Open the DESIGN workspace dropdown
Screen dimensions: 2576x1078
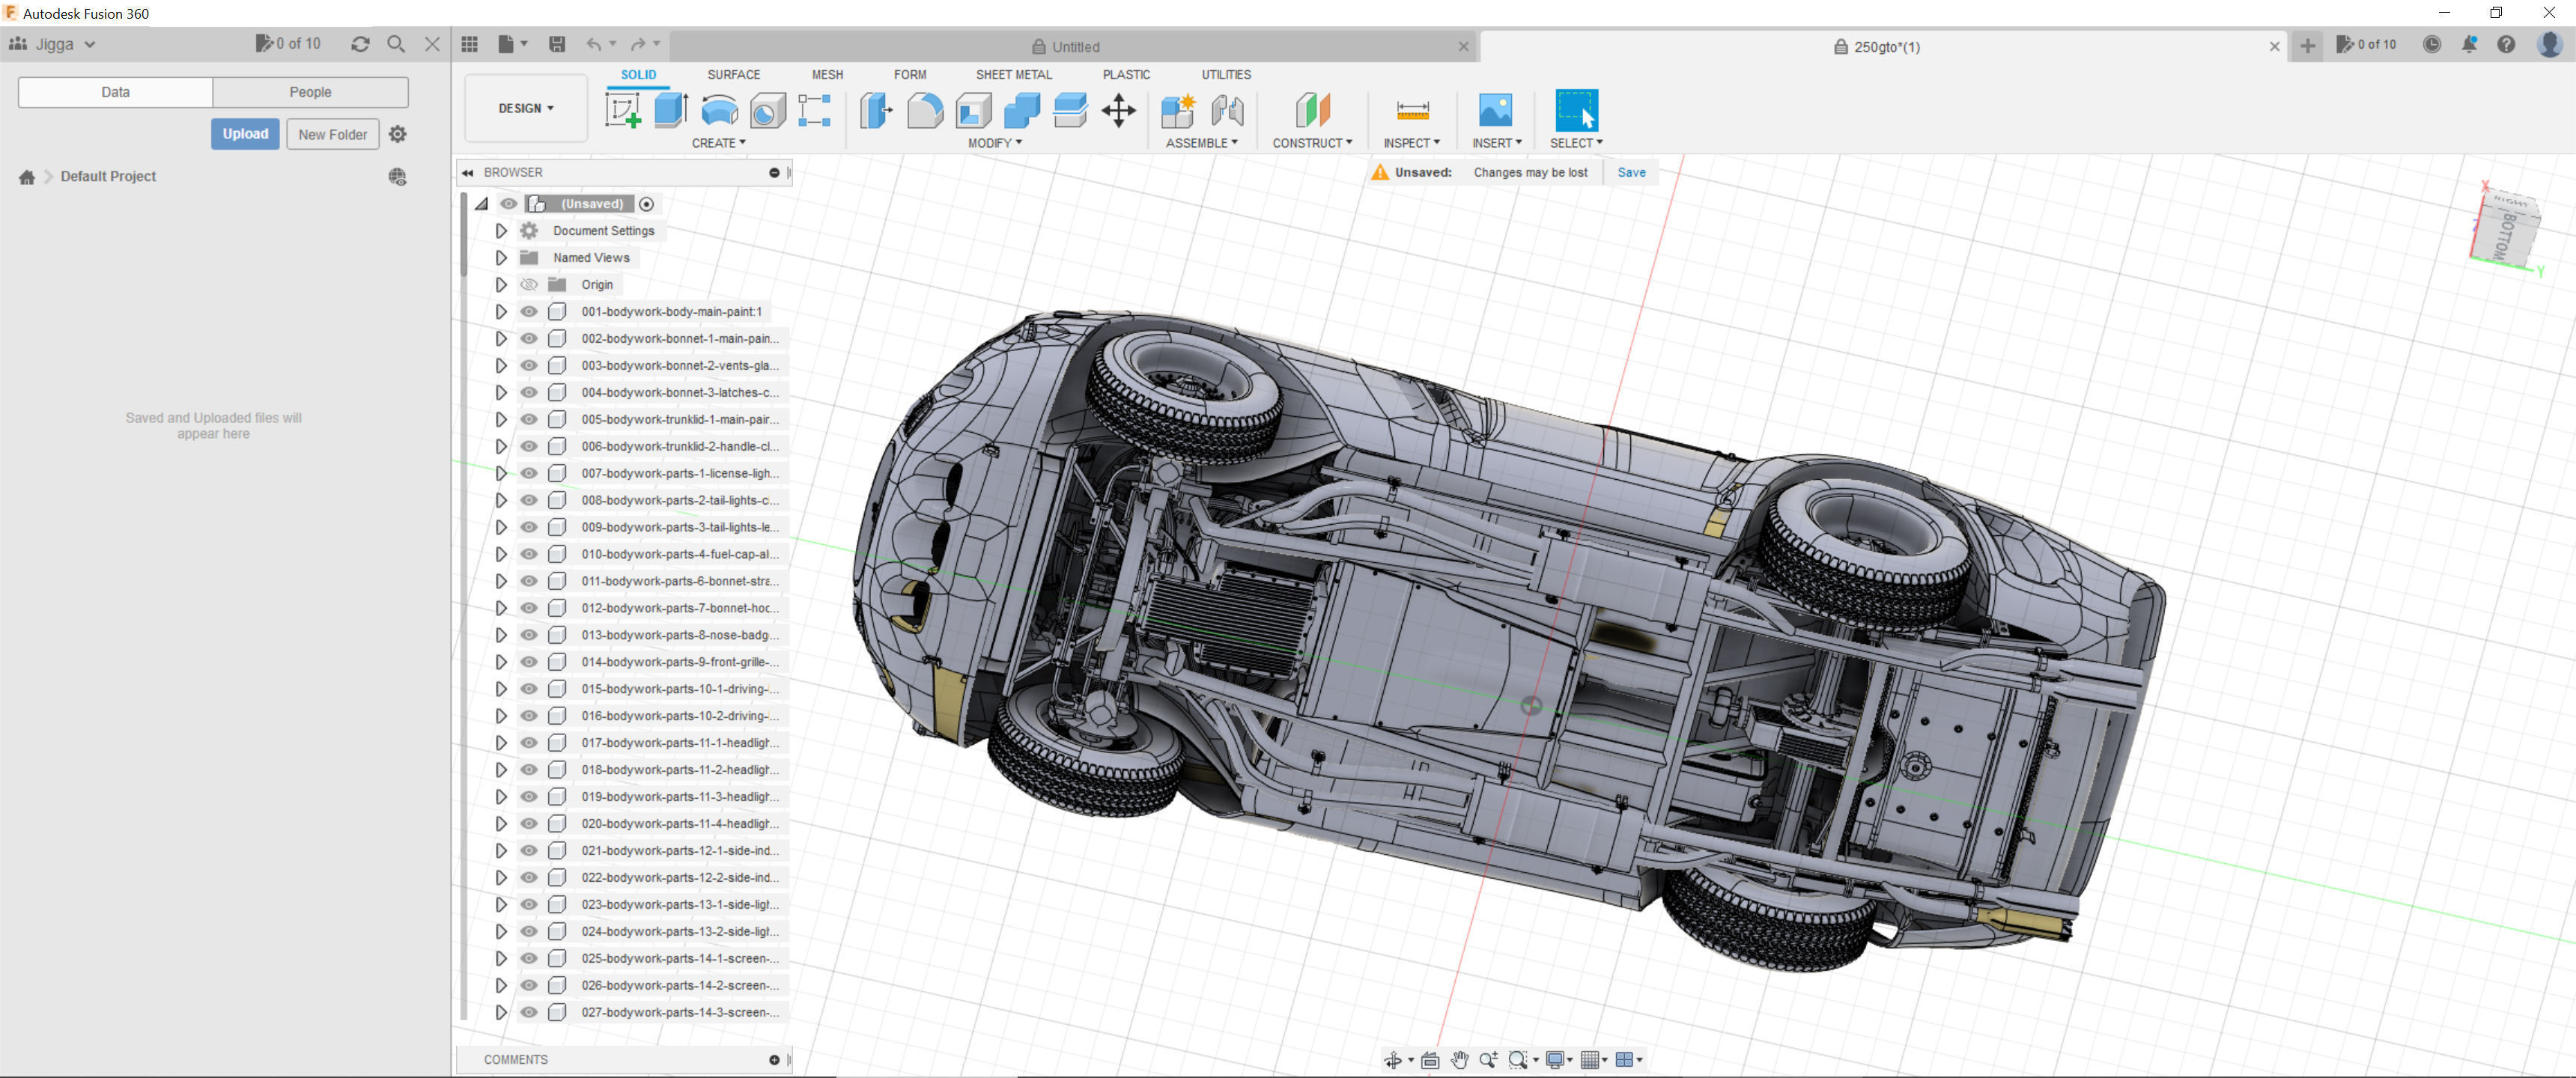tap(526, 108)
